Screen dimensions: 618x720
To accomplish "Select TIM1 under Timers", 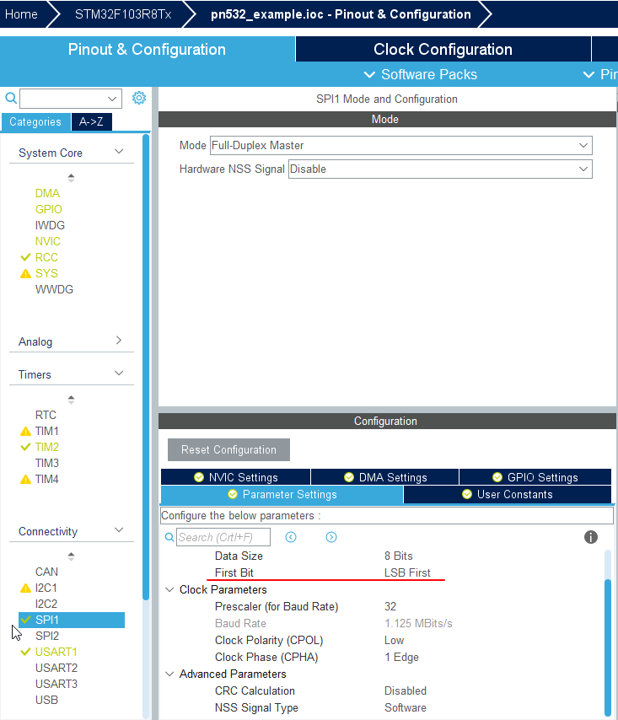I will click(x=47, y=431).
